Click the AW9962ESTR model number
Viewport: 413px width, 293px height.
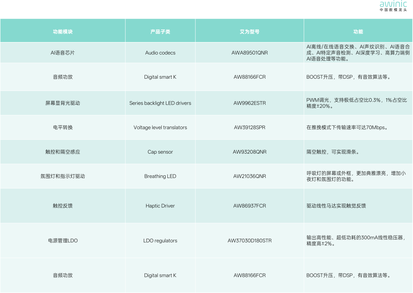pos(249,103)
